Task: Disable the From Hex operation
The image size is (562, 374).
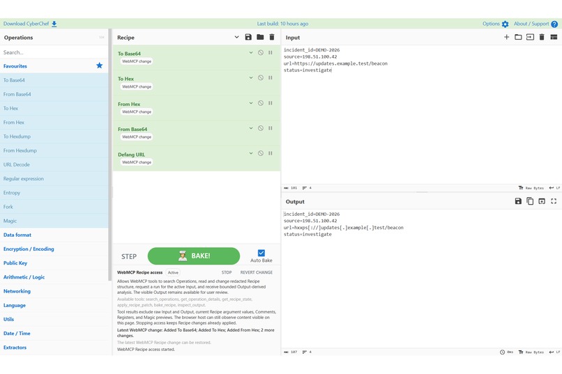Action: tap(261, 103)
